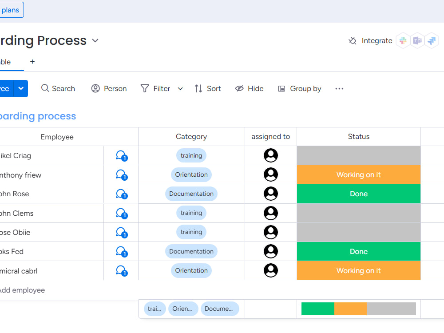Click the blue new employee button
The height and width of the screenshot is (333, 444).
click(6, 88)
